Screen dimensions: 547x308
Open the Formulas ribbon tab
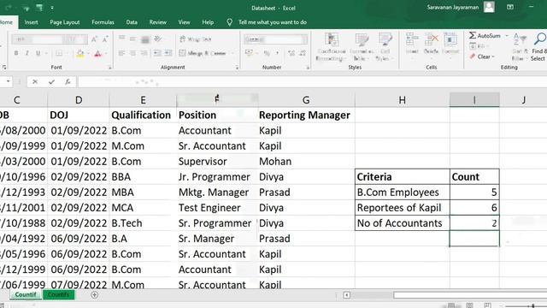103,22
